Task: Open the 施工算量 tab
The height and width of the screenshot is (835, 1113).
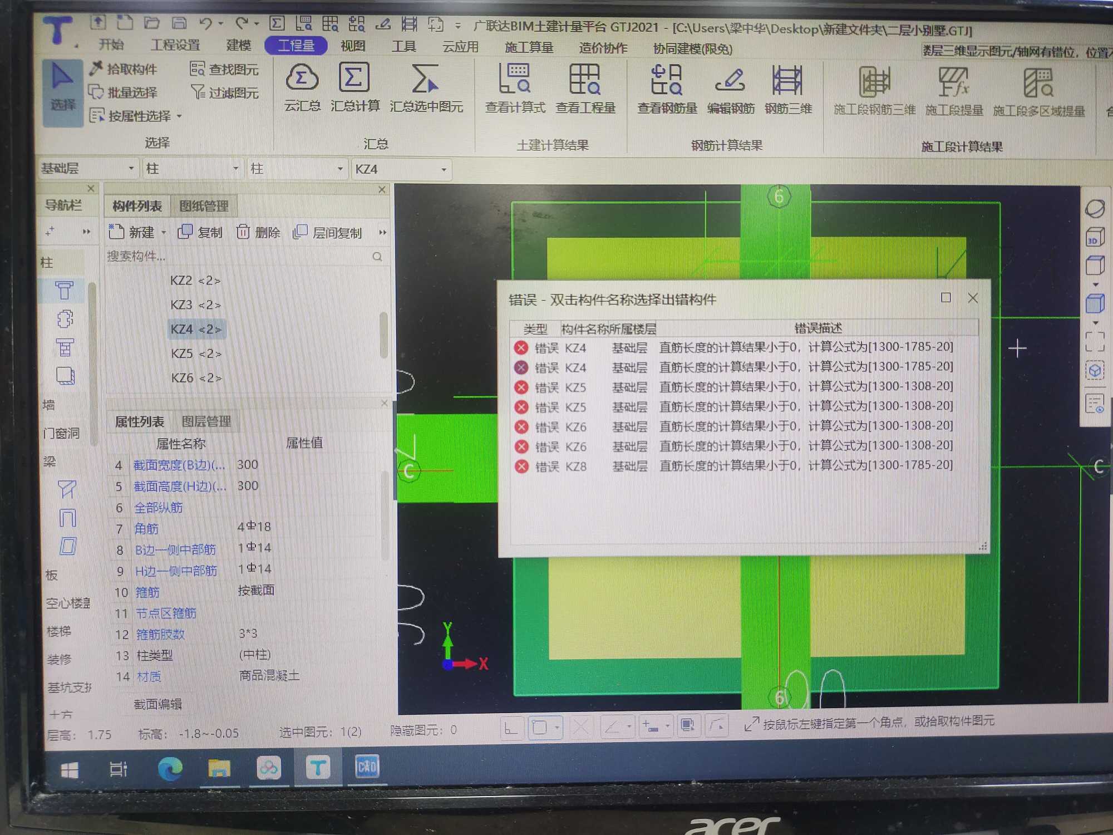Action: (x=529, y=47)
